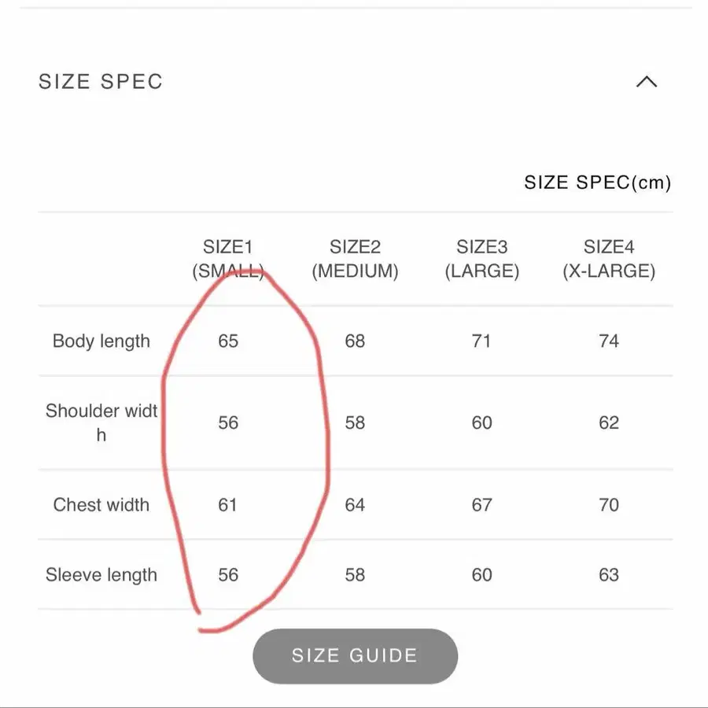This screenshot has height=708, width=708.
Task: Click sleeve length value 63 for X-Large
Action: pos(608,575)
